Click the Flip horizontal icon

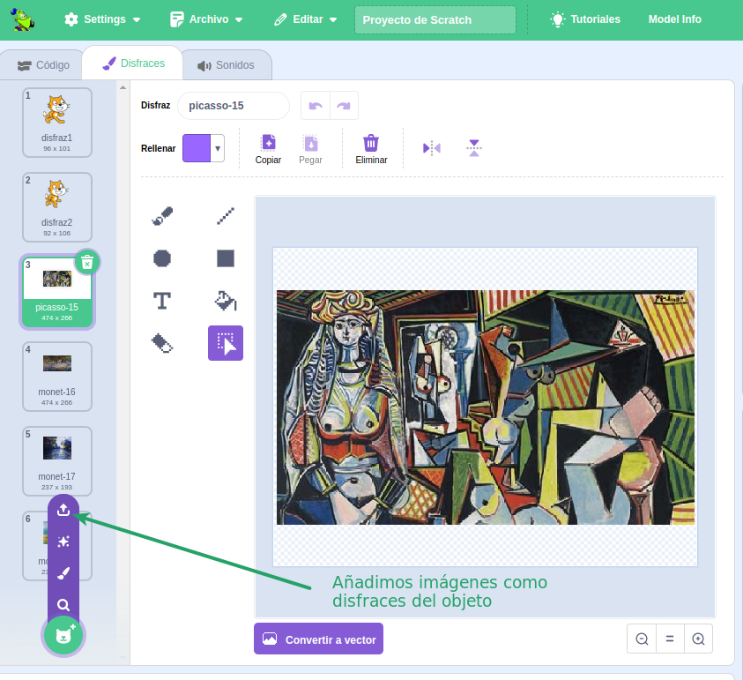coord(431,148)
